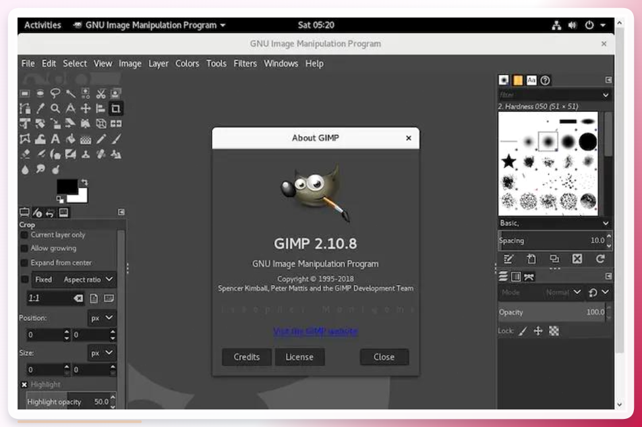Click the black foreground color swatch
Viewport: 642px width, 427px height.
click(x=66, y=186)
